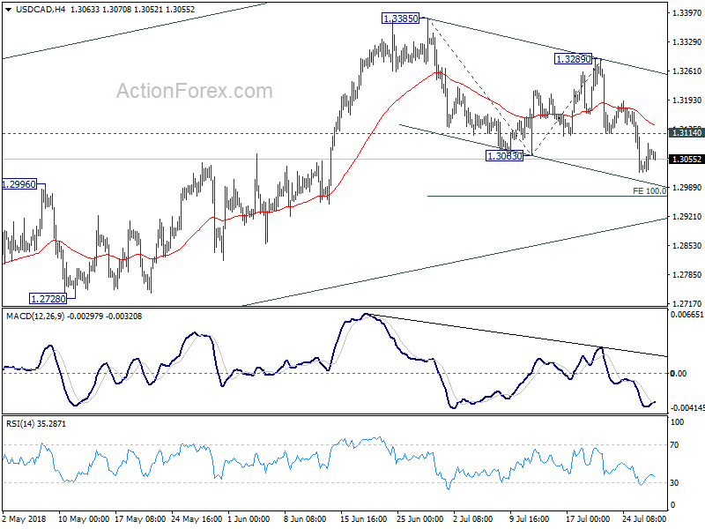The height and width of the screenshot is (529, 705).
Task: Click the 1.32610 price axis value
Action: click(x=686, y=71)
